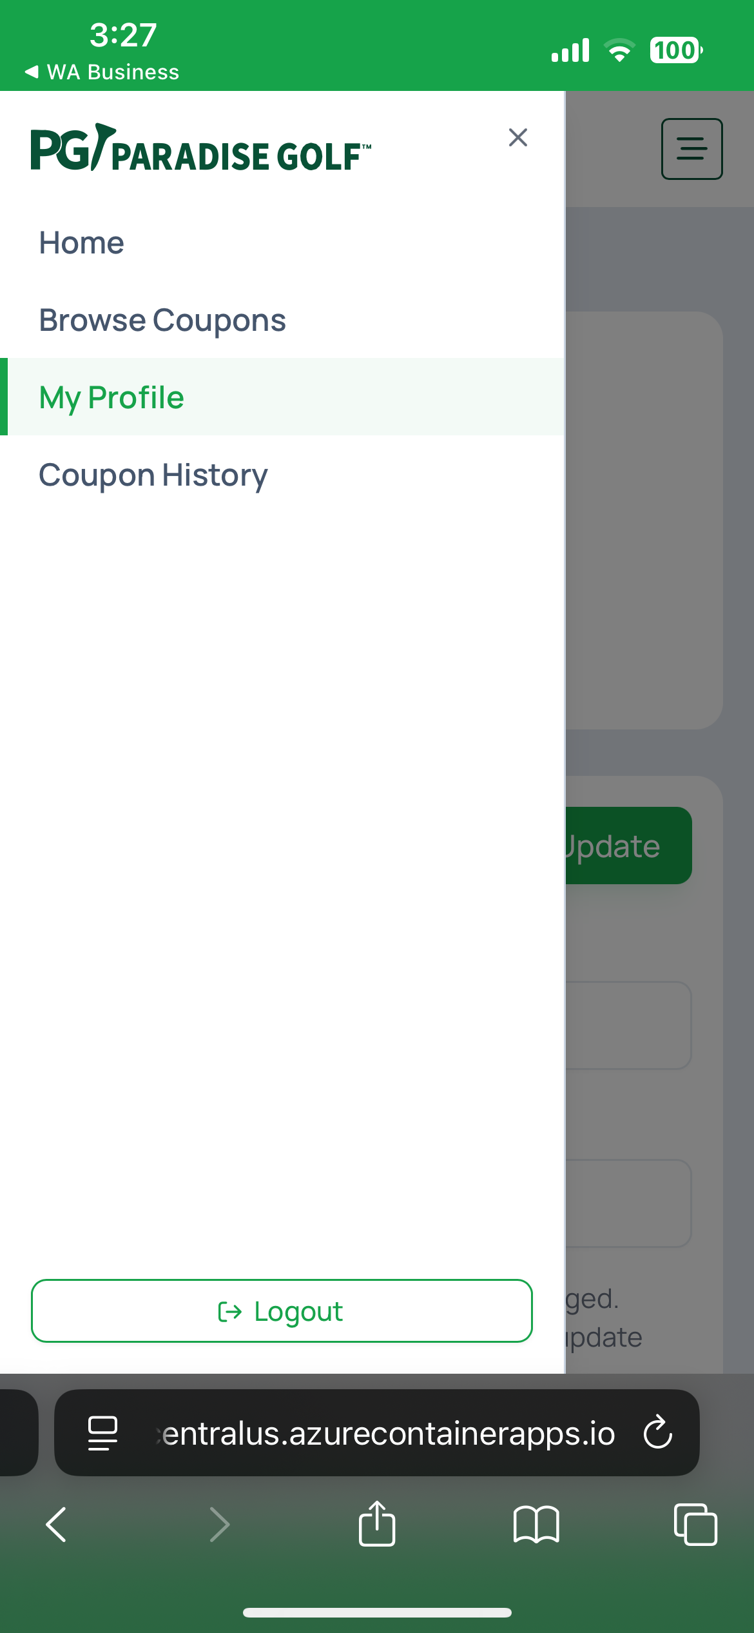Tap the home indicator bar
Image resolution: width=754 pixels, height=1633 pixels.
[377, 1612]
